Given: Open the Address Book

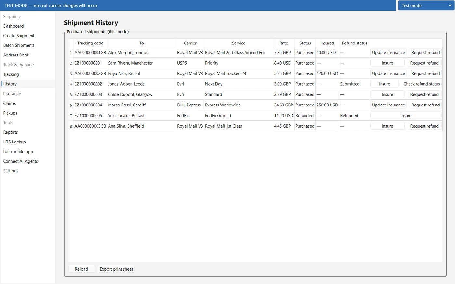Looking at the screenshot, I should point(28,55).
